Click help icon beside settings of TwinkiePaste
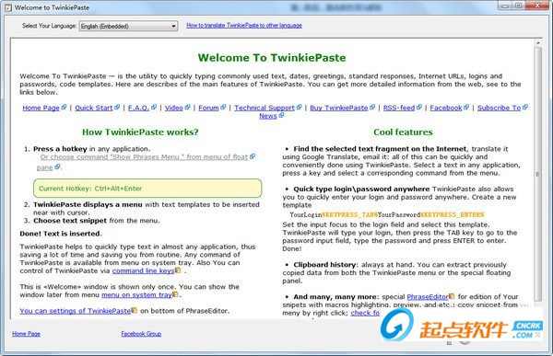The image size is (553, 356). click(134, 310)
